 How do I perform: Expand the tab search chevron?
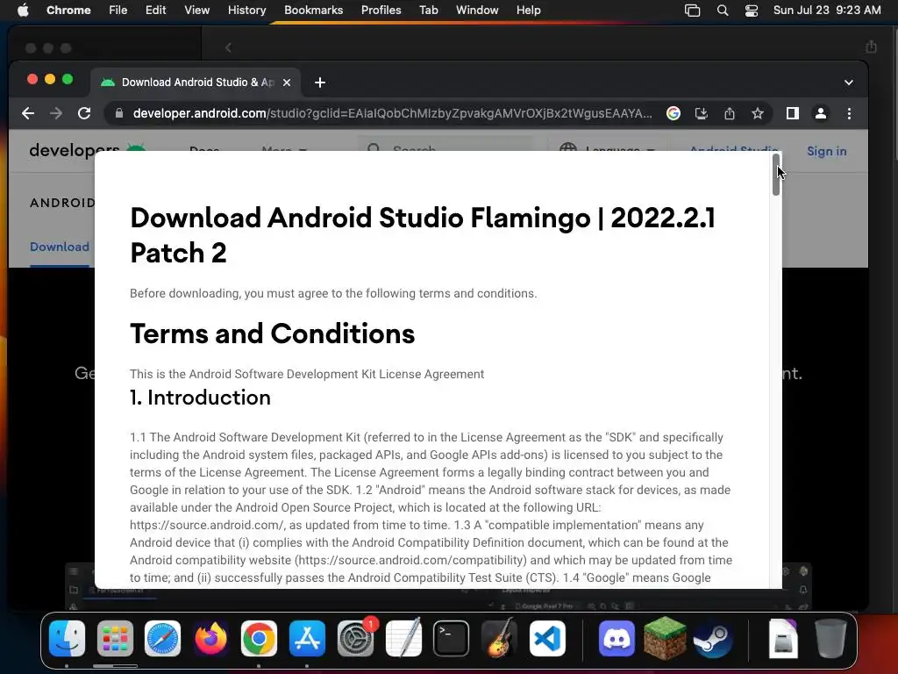click(x=849, y=82)
